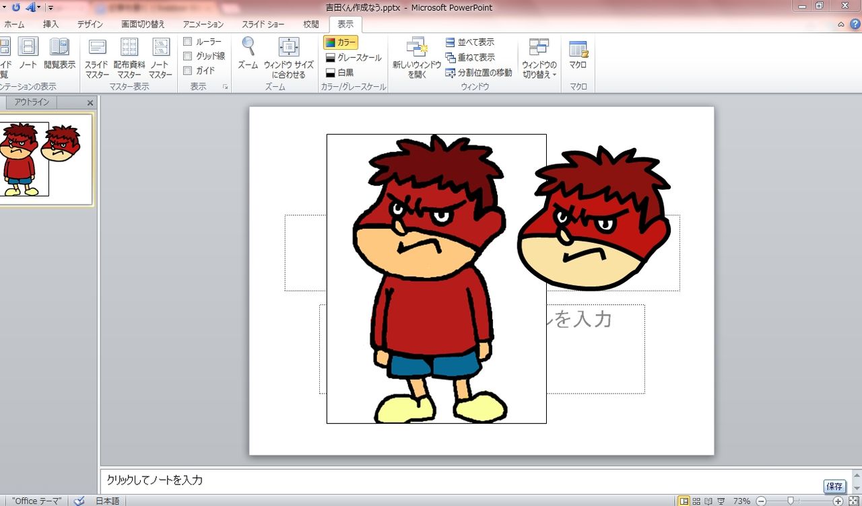Screen dimensions: 862x506
Task: Click 分割位置の移動 (move split)
Action: [479, 73]
